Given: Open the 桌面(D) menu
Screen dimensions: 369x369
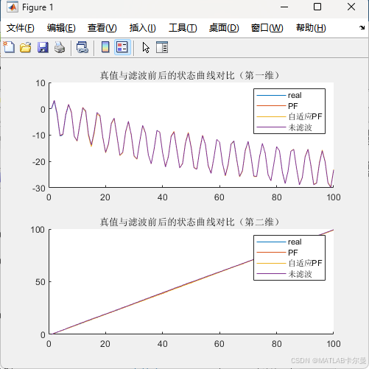Looking at the screenshot, I should (x=224, y=28).
